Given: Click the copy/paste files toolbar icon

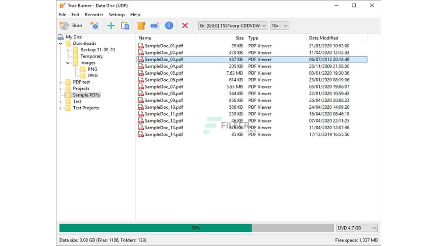Looking at the screenshot, I should click(125, 25).
